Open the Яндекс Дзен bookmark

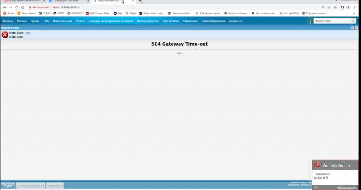coord(152,13)
